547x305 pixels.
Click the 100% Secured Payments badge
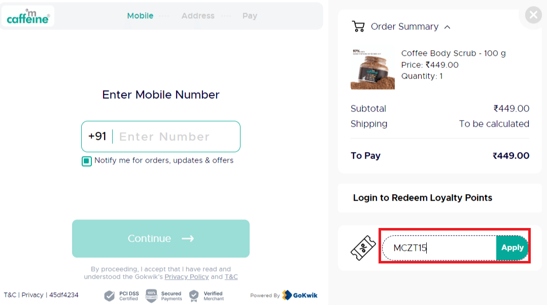(151, 295)
